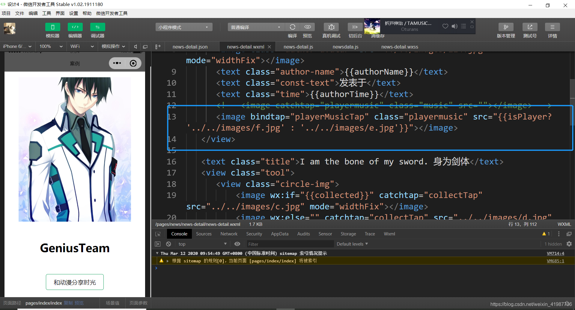Screen dimensions: 575x310
Task: Open project details panel
Action: click(x=553, y=27)
